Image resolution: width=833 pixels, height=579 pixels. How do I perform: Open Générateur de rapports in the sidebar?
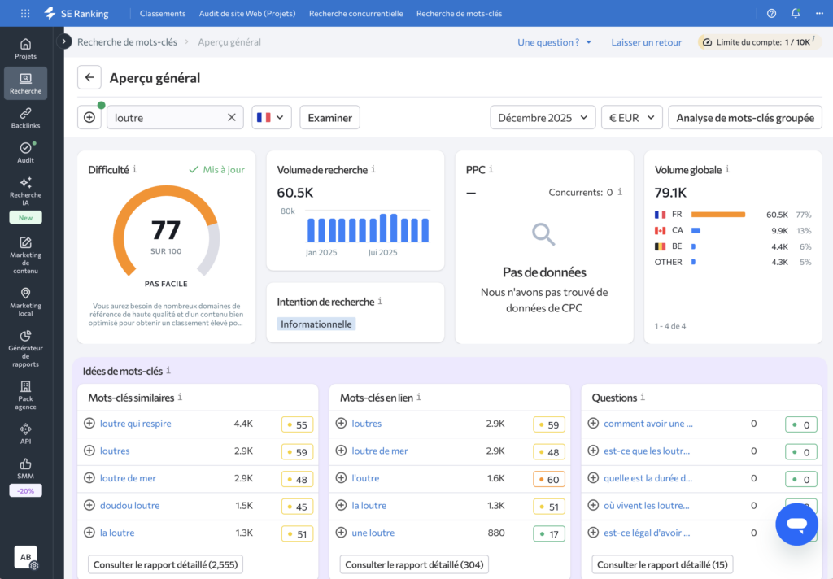(x=25, y=349)
